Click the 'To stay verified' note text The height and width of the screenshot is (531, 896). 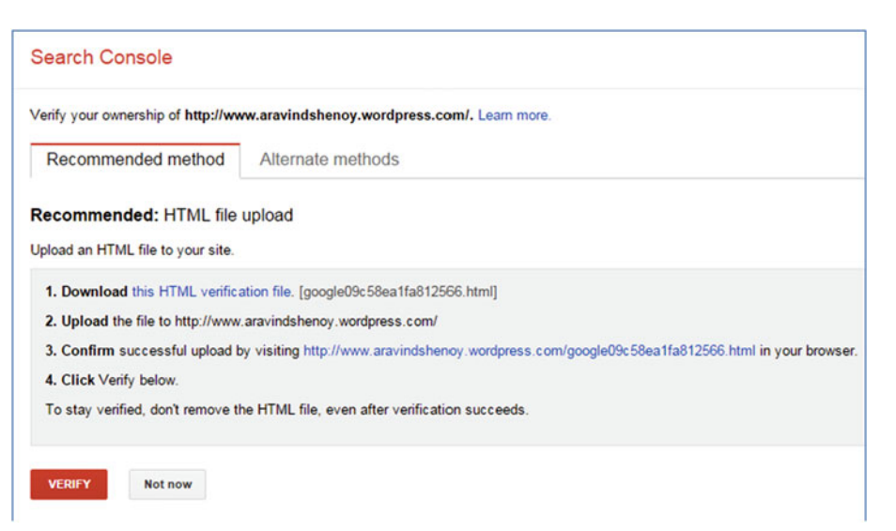[x=286, y=410]
